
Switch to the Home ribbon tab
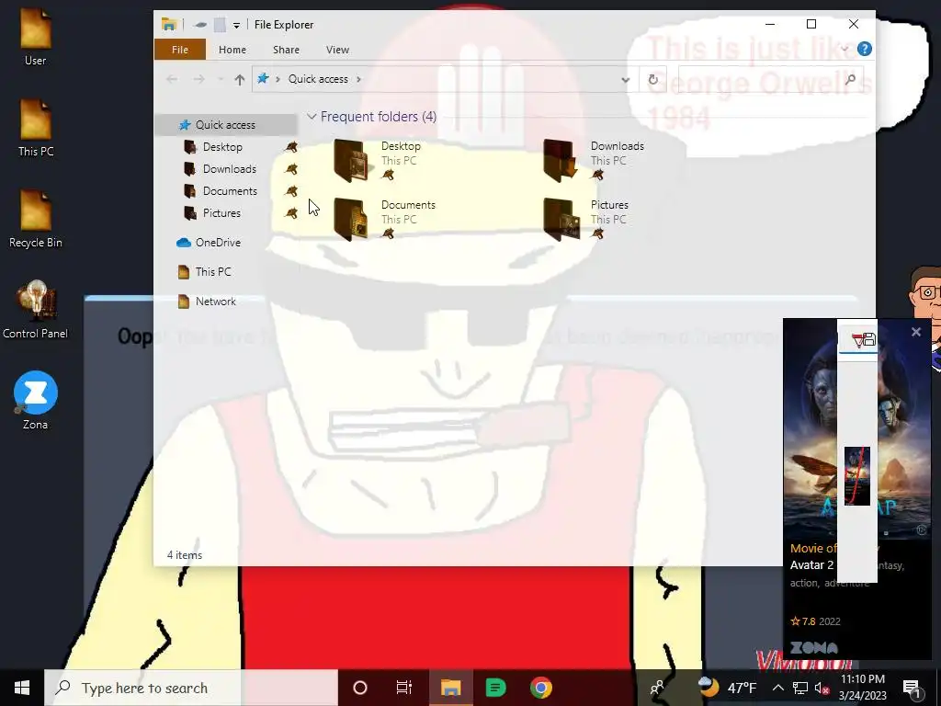[x=232, y=50]
